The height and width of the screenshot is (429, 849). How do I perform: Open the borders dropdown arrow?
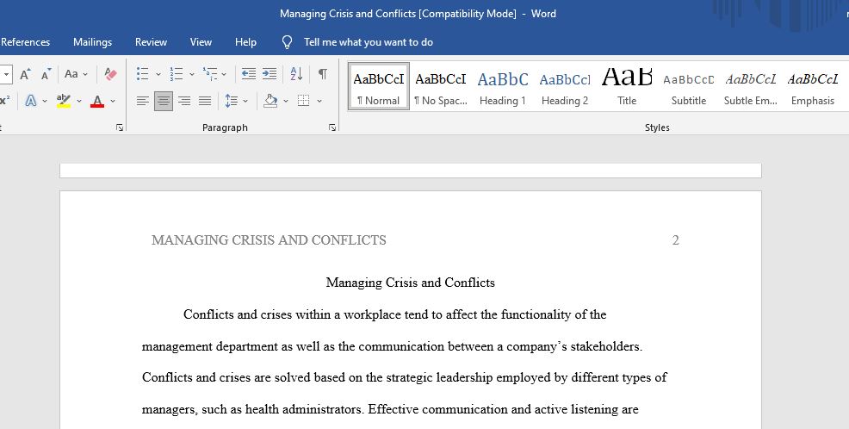tap(319, 101)
